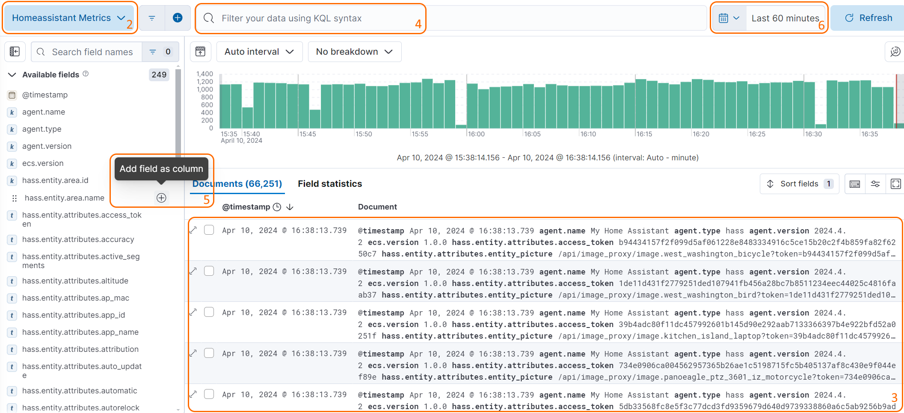Click the clock icon next to @timestamp header
The image size is (904, 413).
coord(277,207)
